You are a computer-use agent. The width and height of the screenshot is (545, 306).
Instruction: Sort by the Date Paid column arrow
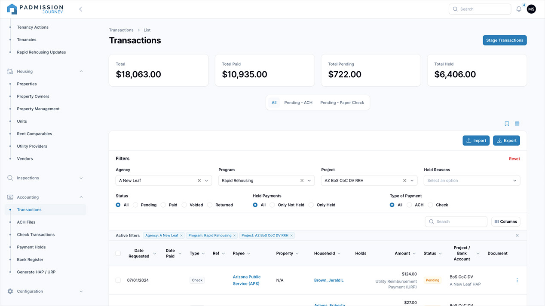pos(180,254)
